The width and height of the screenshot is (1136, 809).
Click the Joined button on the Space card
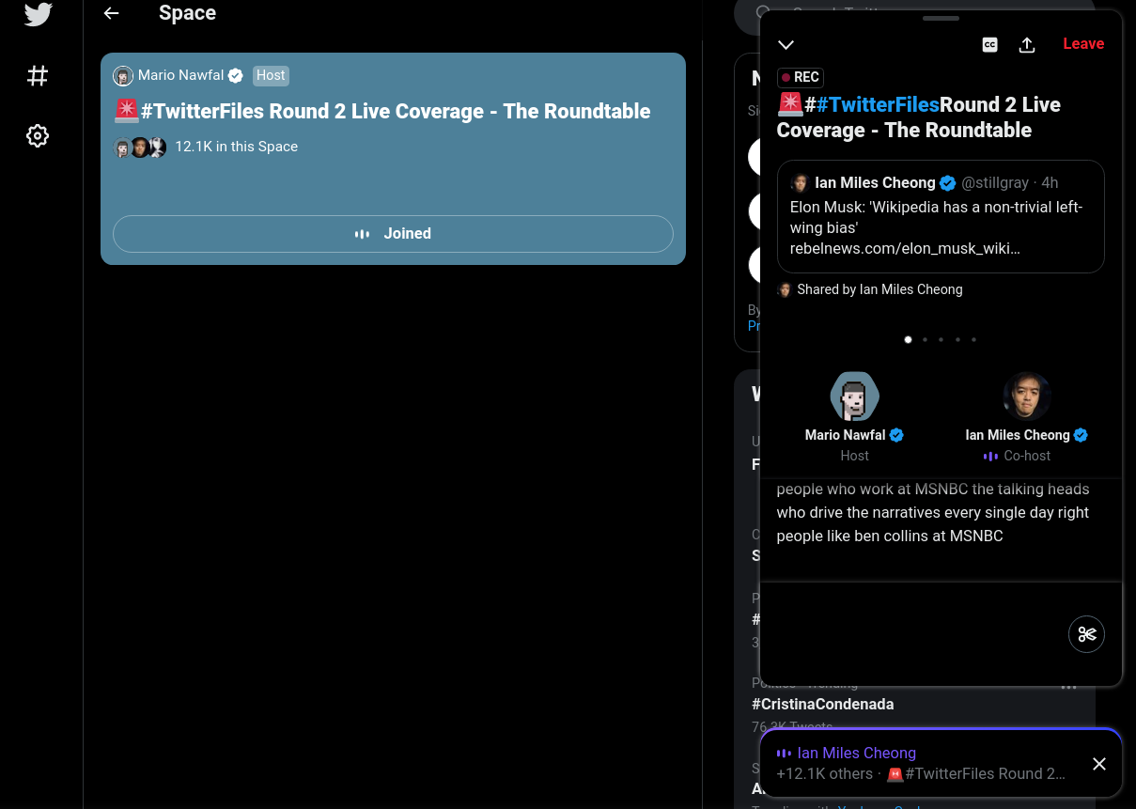tap(393, 234)
